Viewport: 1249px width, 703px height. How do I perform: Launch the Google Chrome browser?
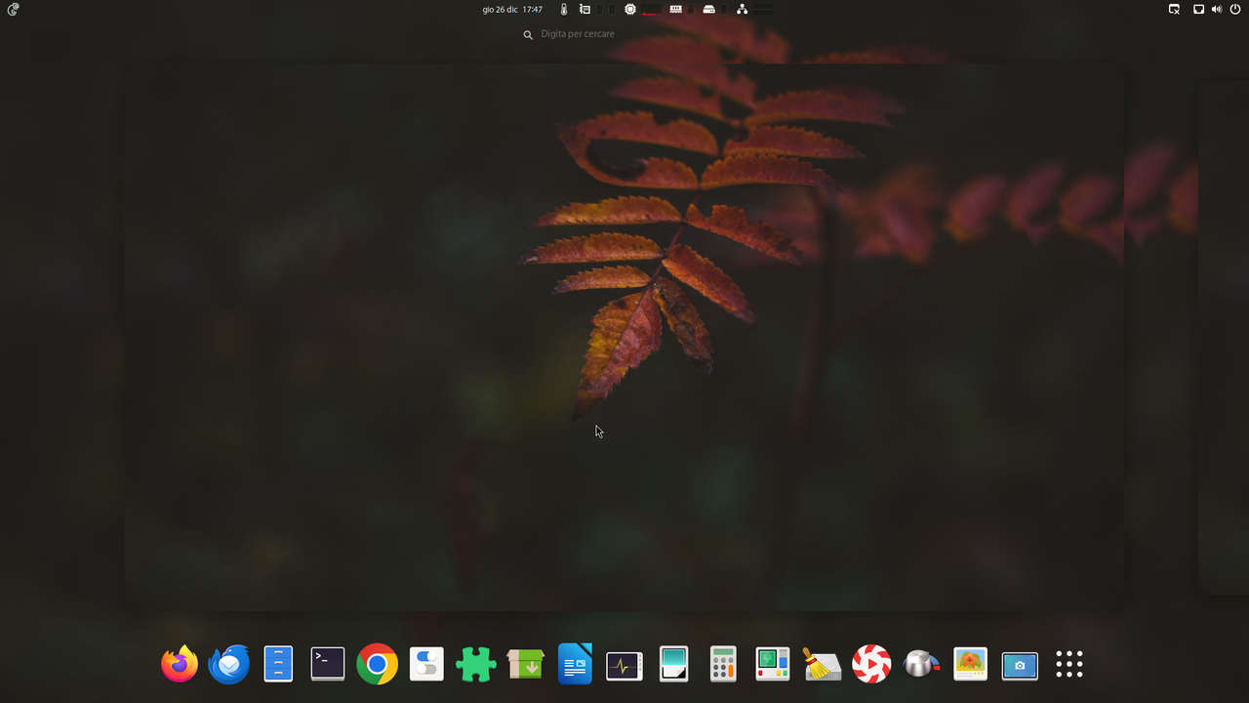click(377, 664)
